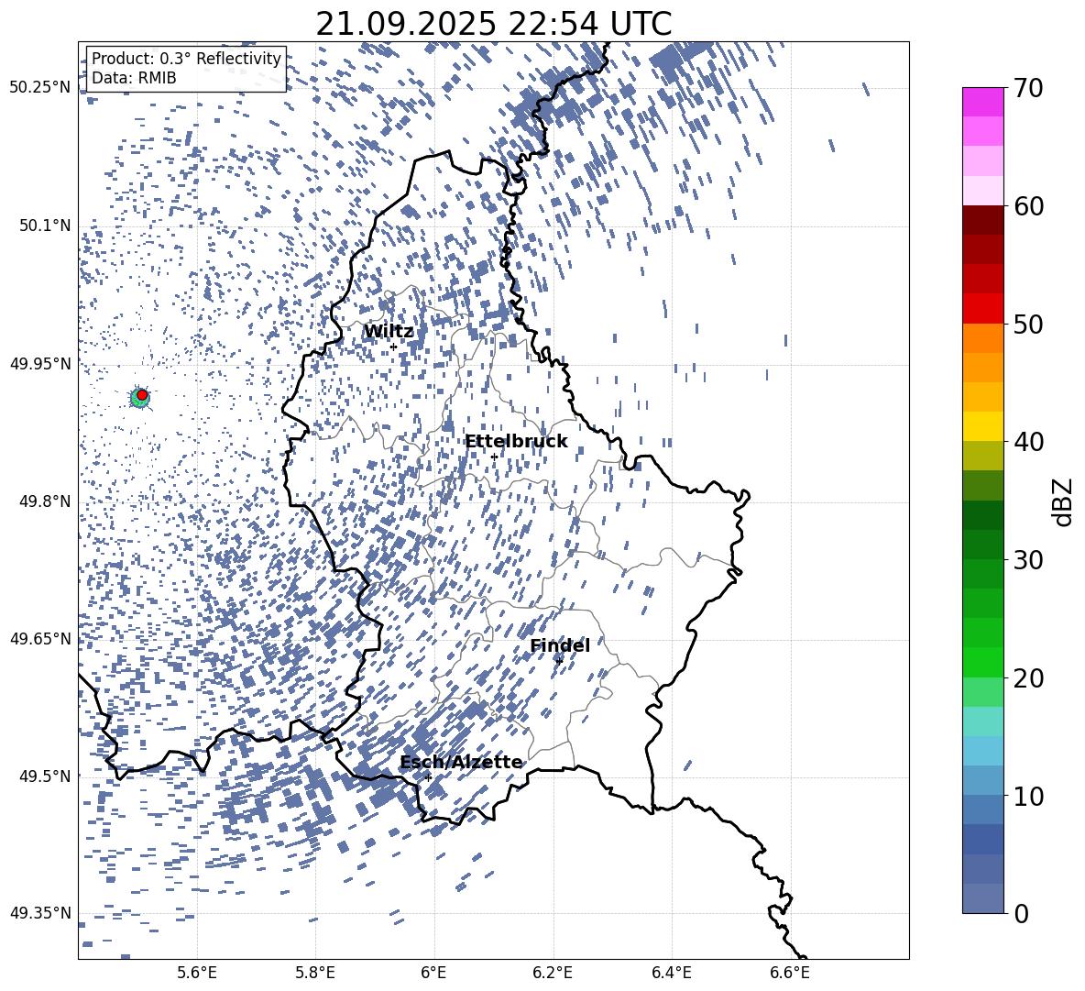
Task: Click the slate blue swatch at colorbar bottom
Action: [983, 898]
